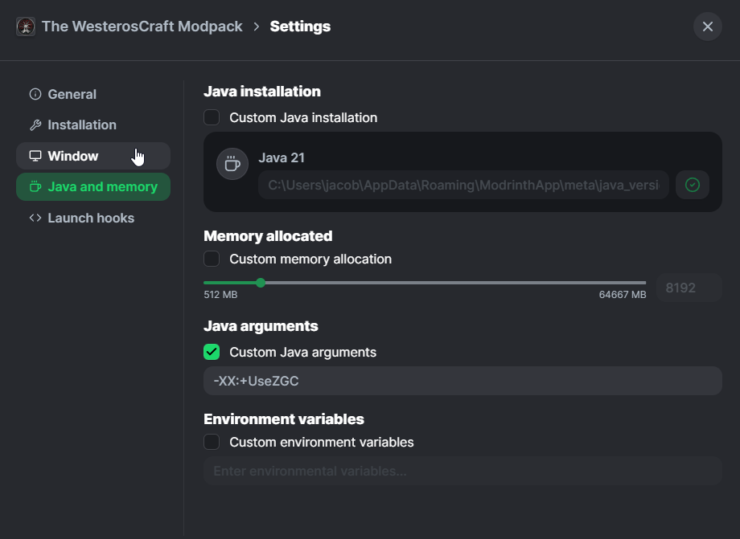Go back to The WesterosCraft Modpack breadcrumb

[142, 27]
